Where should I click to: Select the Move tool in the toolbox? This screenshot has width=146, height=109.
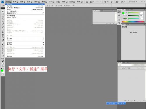(3, 12)
